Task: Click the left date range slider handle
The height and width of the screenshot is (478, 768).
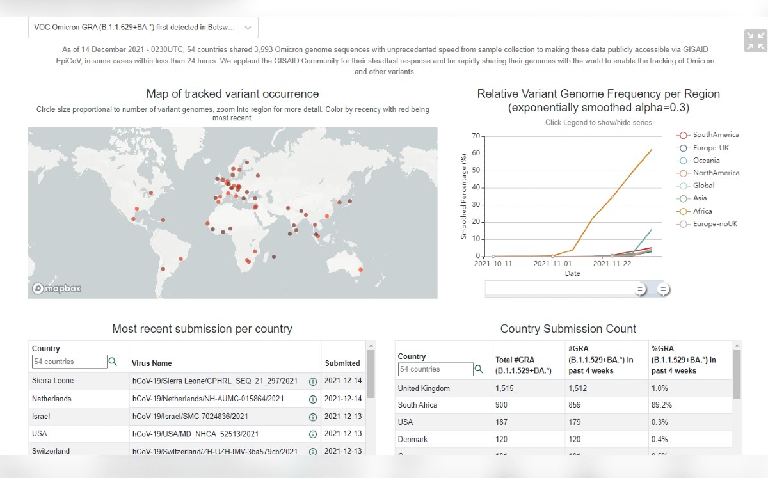Action: [x=639, y=289]
